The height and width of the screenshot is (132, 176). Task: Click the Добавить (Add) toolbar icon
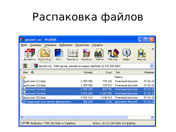coord(29,54)
